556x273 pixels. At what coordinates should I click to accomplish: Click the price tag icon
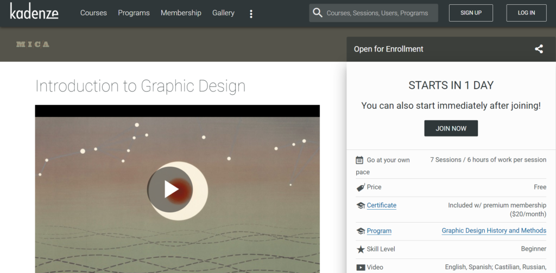click(x=361, y=187)
